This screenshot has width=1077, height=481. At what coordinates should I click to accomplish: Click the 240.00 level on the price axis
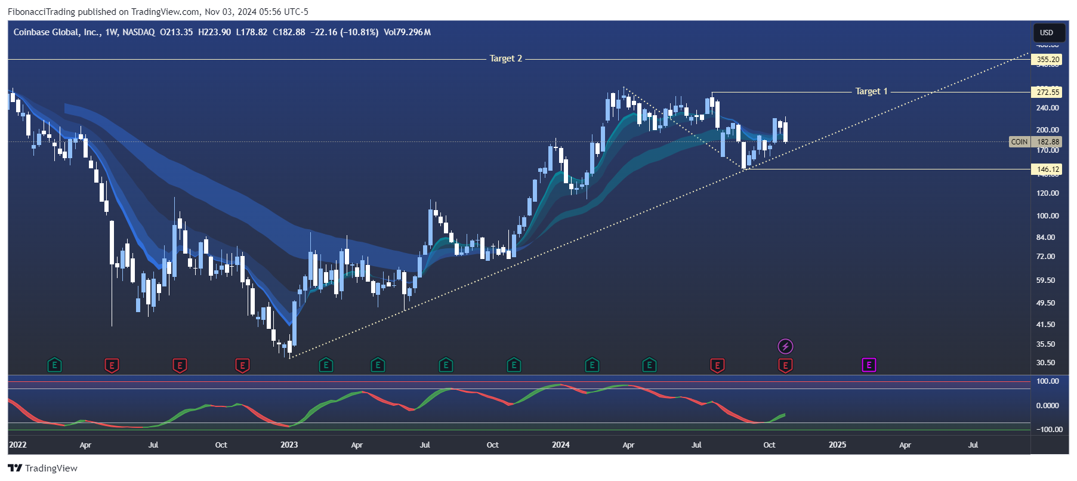pyautogui.click(x=1047, y=108)
